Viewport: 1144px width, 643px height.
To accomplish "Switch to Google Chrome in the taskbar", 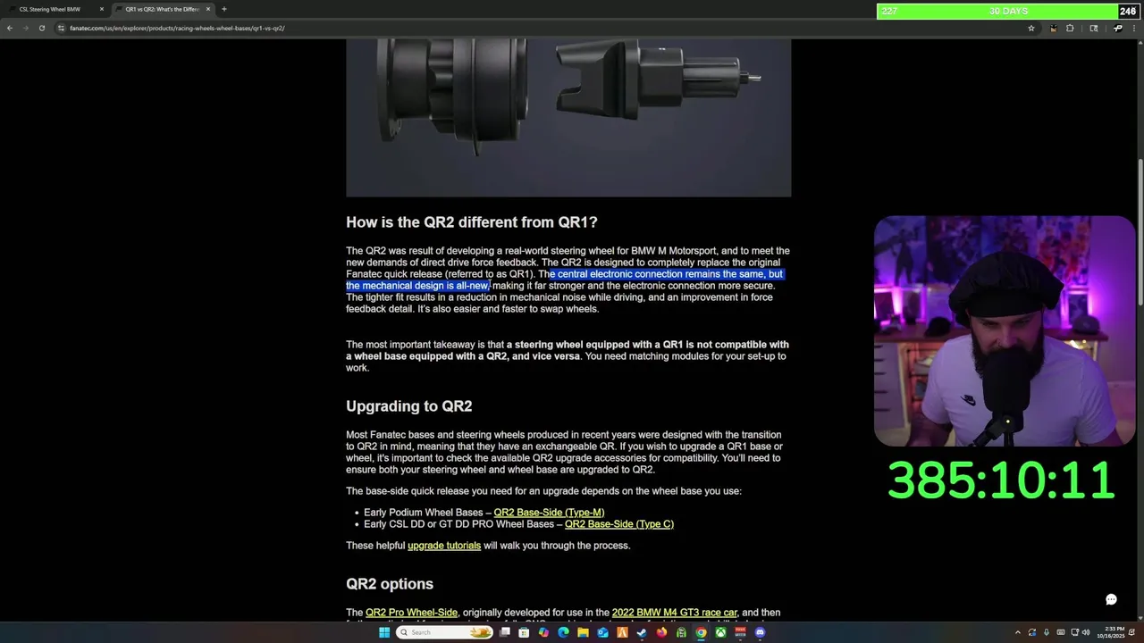I will pos(701,632).
